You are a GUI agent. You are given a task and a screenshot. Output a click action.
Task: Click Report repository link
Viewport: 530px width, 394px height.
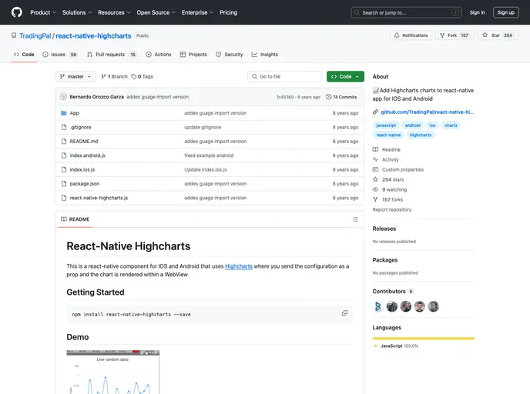[392, 209]
